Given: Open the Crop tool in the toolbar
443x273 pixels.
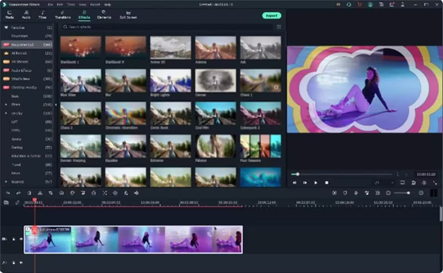Looking at the screenshot, I should point(51,193).
